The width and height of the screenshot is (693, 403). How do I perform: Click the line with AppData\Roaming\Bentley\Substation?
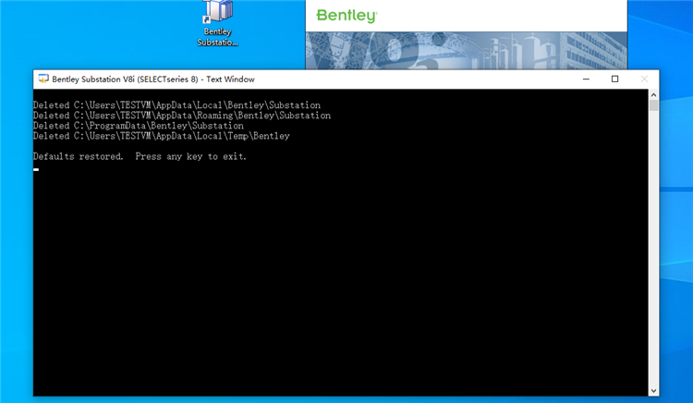[x=182, y=116]
